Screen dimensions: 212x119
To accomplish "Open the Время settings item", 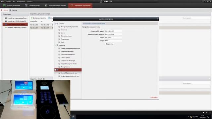I will (63, 33).
